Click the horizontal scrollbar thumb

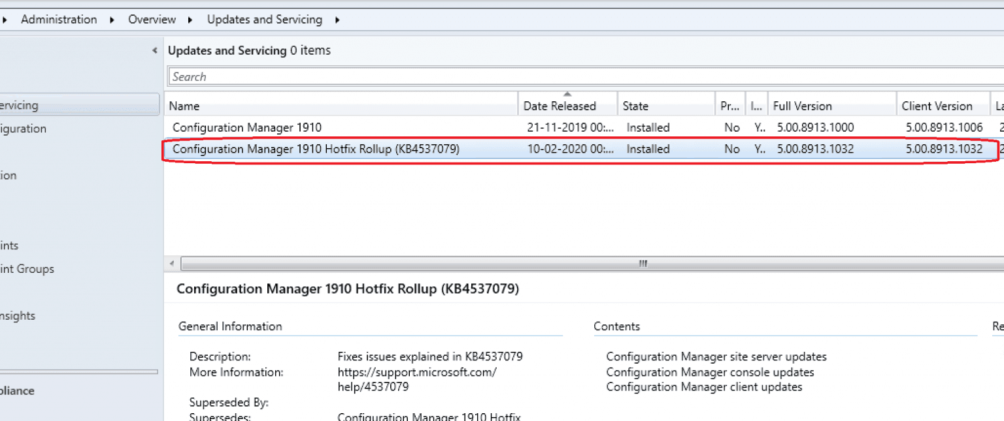(592, 264)
